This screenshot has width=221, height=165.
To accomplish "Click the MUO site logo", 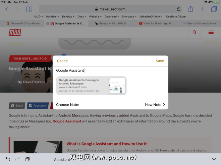I will (x=15, y=32).
